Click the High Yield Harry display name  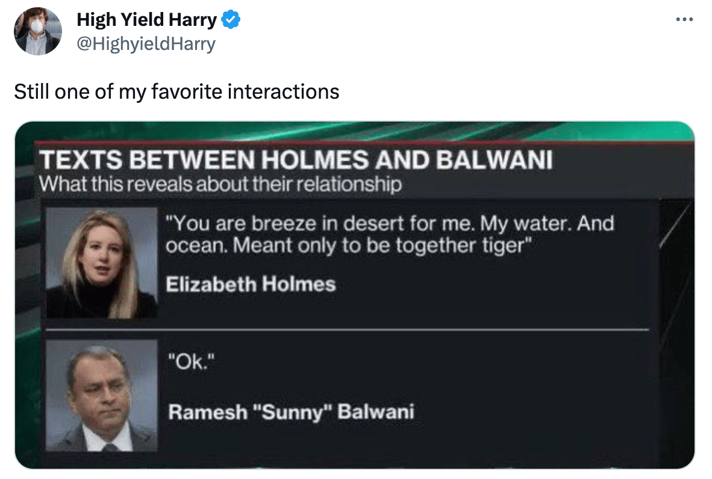tap(146, 20)
